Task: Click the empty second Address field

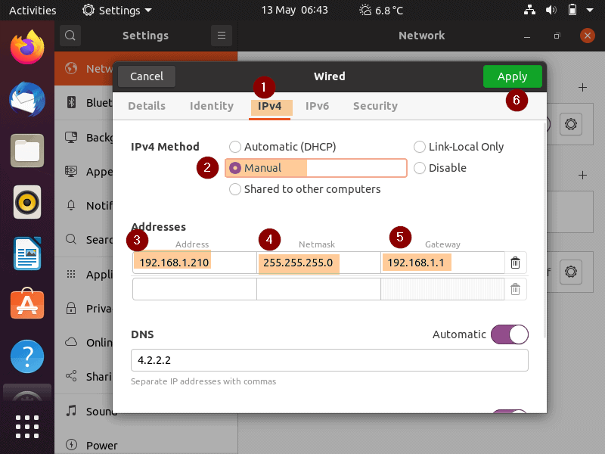Action: (x=194, y=289)
